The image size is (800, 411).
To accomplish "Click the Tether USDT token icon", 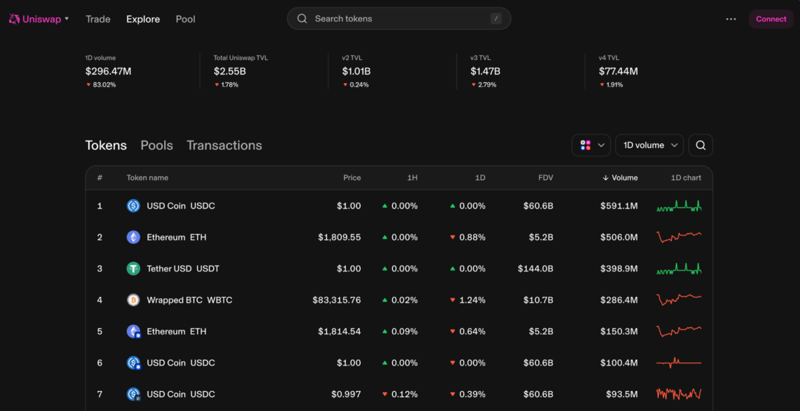I will click(133, 268).
